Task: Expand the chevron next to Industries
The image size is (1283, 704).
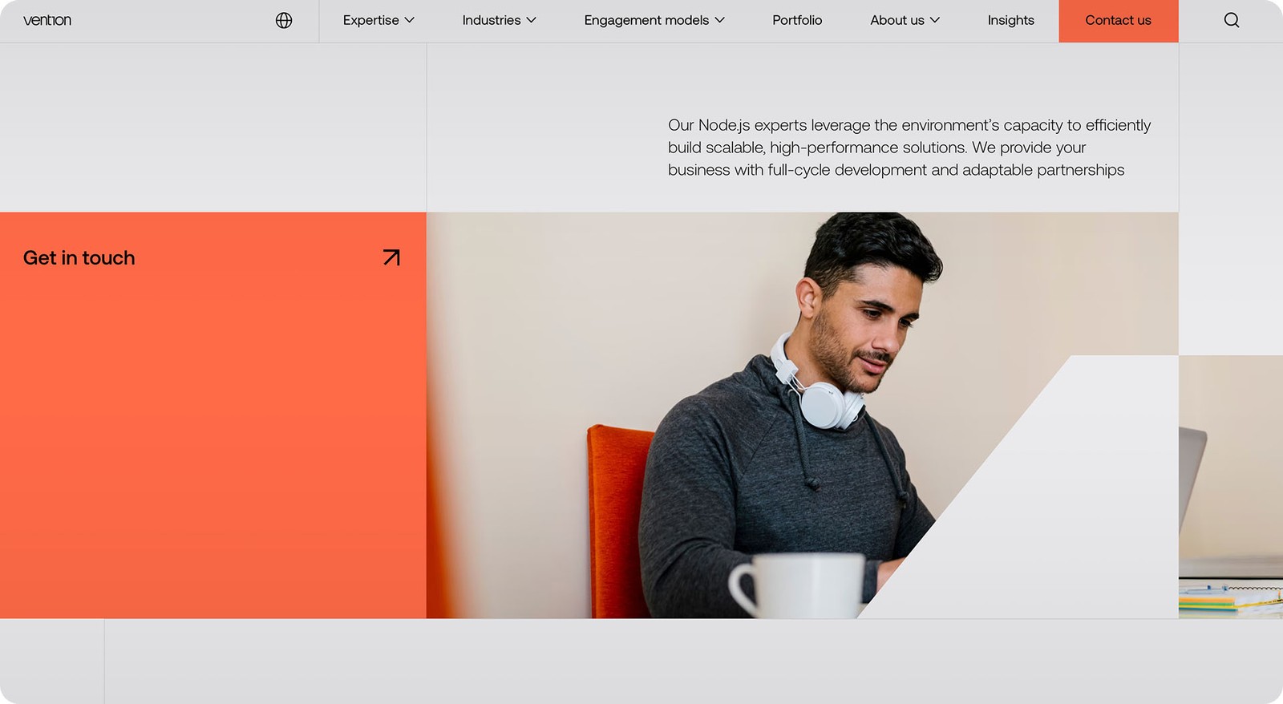Action: 531,20
